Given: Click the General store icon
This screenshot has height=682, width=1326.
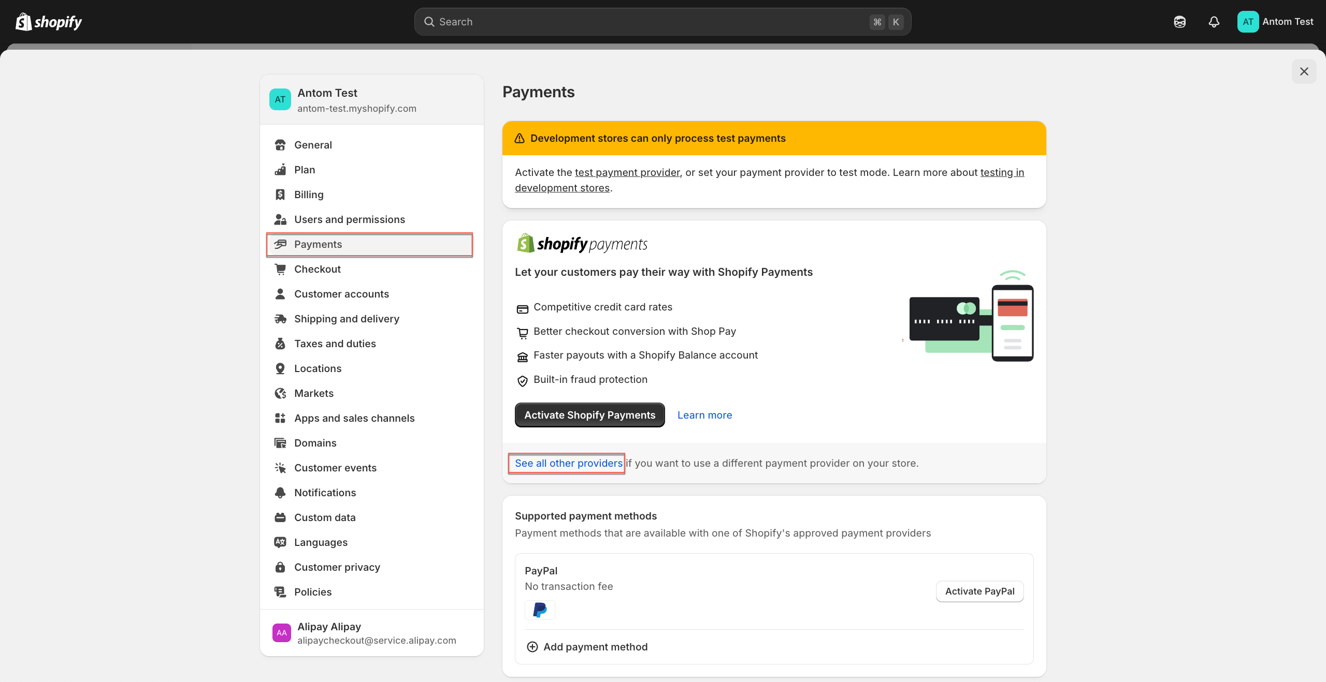Looking at the screenshot, I should (x=280, y=145).
